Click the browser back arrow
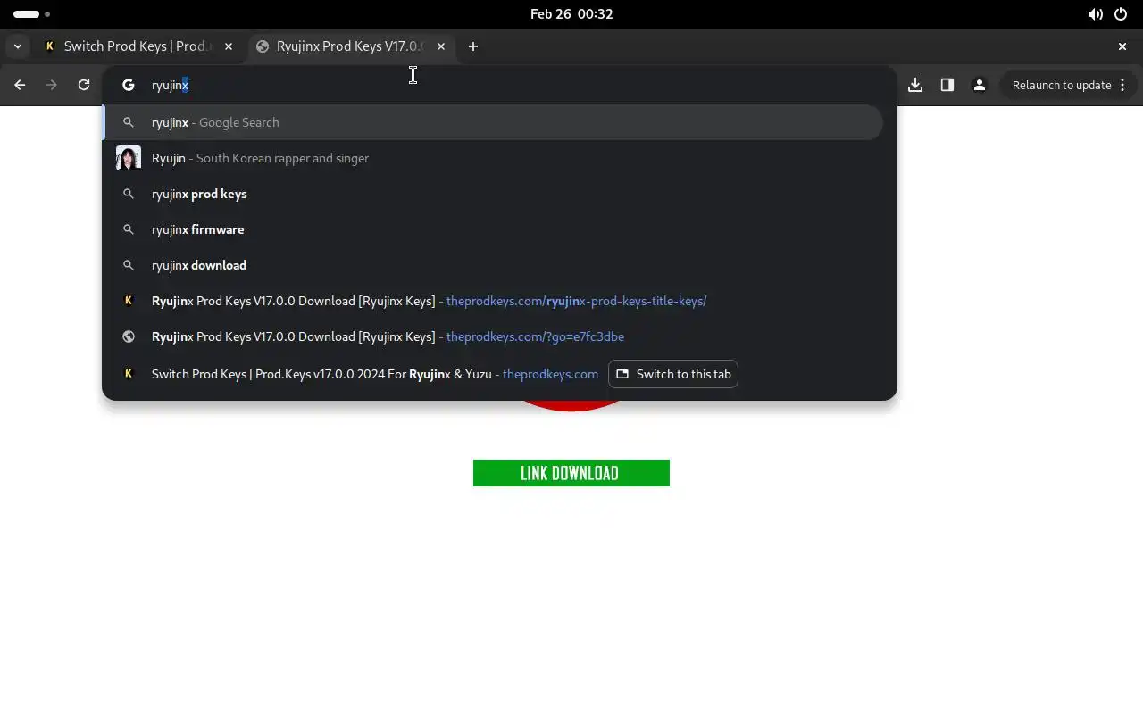The height and width of the screenshot is (714, 1143). pos(20,85)
